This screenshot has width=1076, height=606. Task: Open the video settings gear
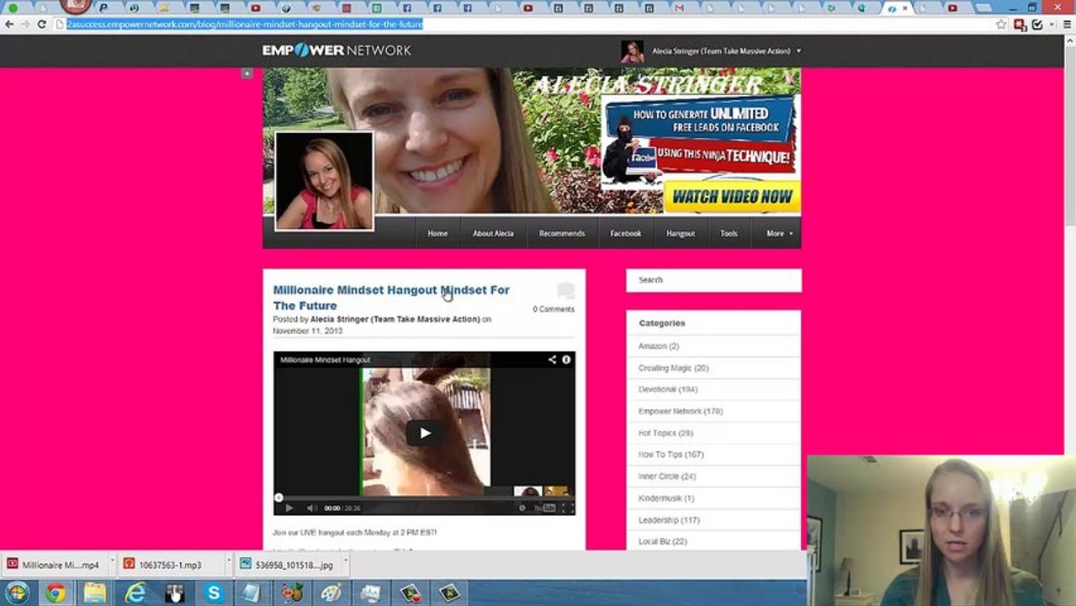(522, 508)
